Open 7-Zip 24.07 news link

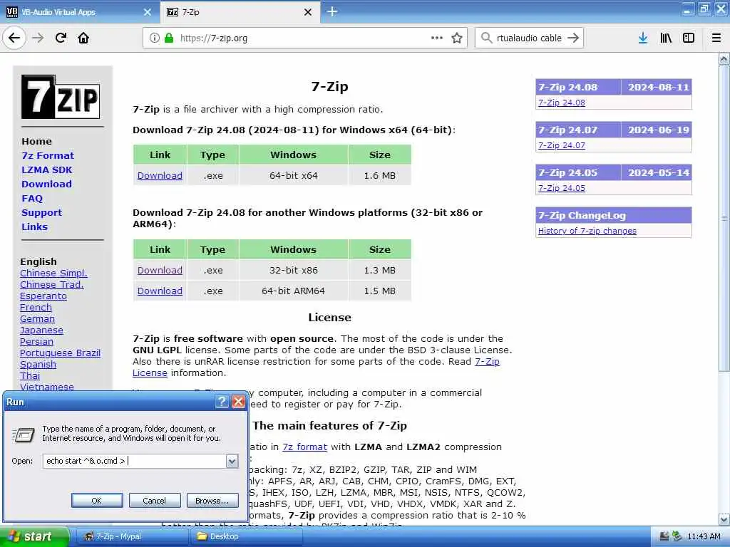tap(562, 145)
